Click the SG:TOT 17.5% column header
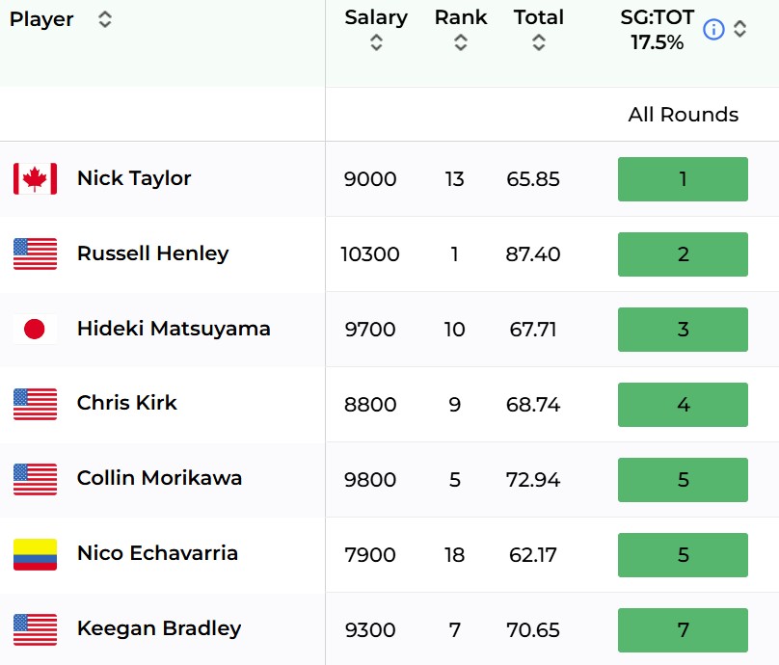Screen dimensions: 779x665 657,30
